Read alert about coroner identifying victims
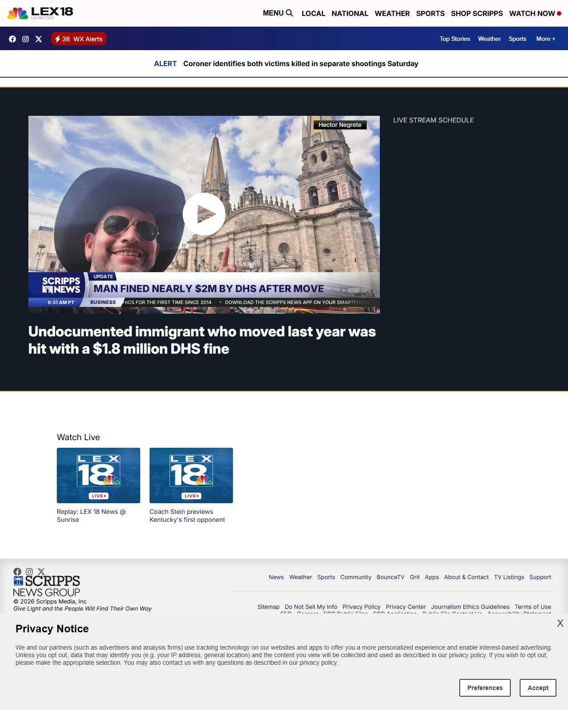Screen dimensions: 568x710 click(301, 63)
